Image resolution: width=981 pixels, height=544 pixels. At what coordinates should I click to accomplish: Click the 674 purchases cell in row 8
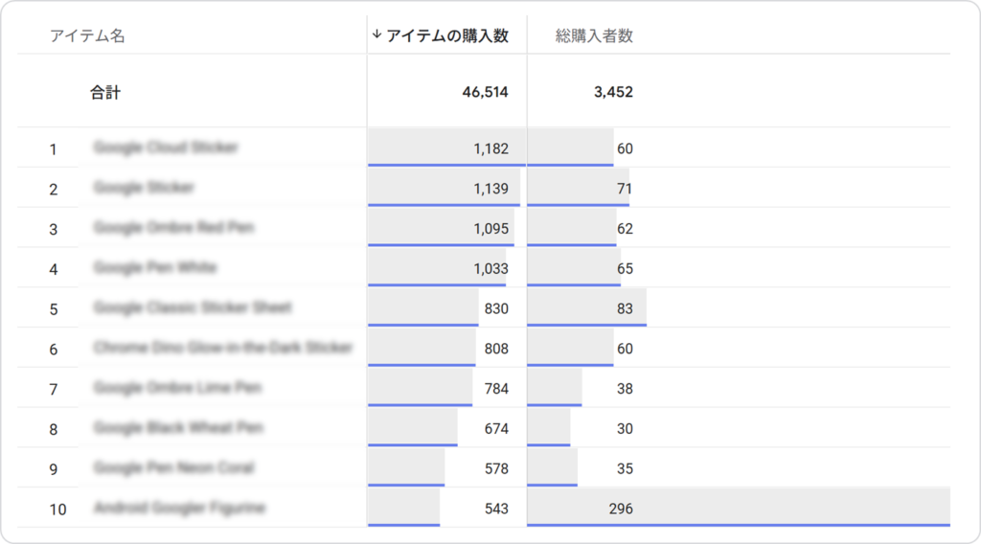[x=496, y=429]
